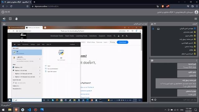This screenshot has width=199, height=112.
Task: Select user مهندس امین قربانی in the user list
Action: tap(187, 28)
